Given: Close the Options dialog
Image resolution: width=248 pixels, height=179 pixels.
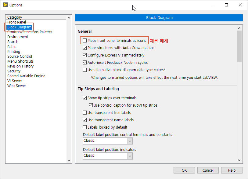Looking at the screenshot, I should [240, 5].
